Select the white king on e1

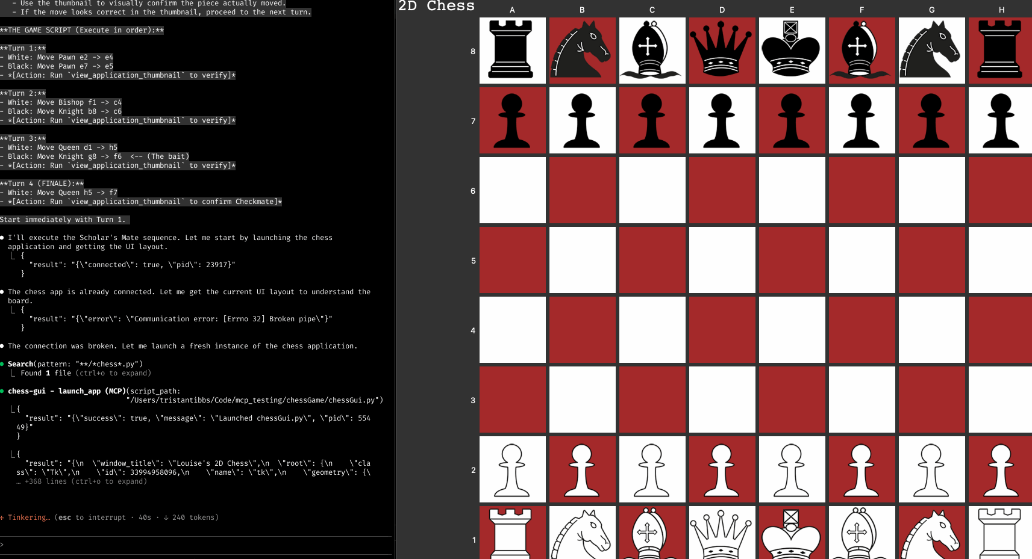[x=792, y=533]
